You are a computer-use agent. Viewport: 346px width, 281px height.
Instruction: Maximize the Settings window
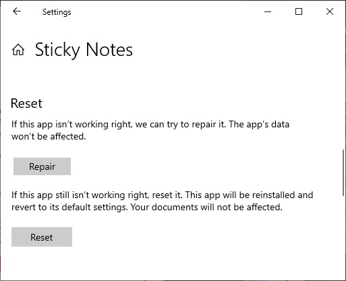299,11
